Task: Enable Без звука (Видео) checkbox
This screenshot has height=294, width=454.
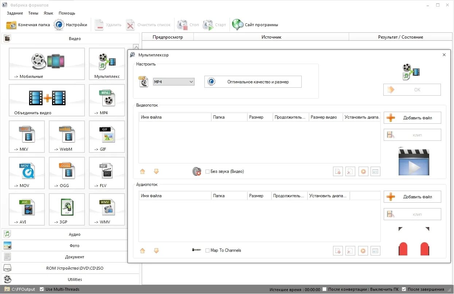Action: (208, 172)
